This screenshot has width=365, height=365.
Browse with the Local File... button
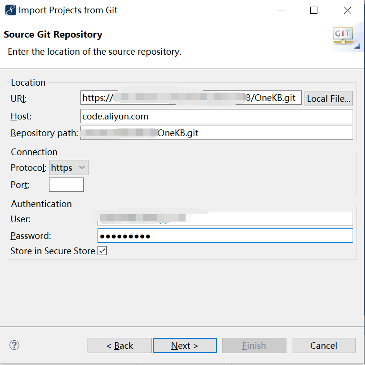tap(328, 99)
